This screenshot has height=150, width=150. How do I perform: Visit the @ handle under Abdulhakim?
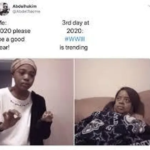[26, 11]
